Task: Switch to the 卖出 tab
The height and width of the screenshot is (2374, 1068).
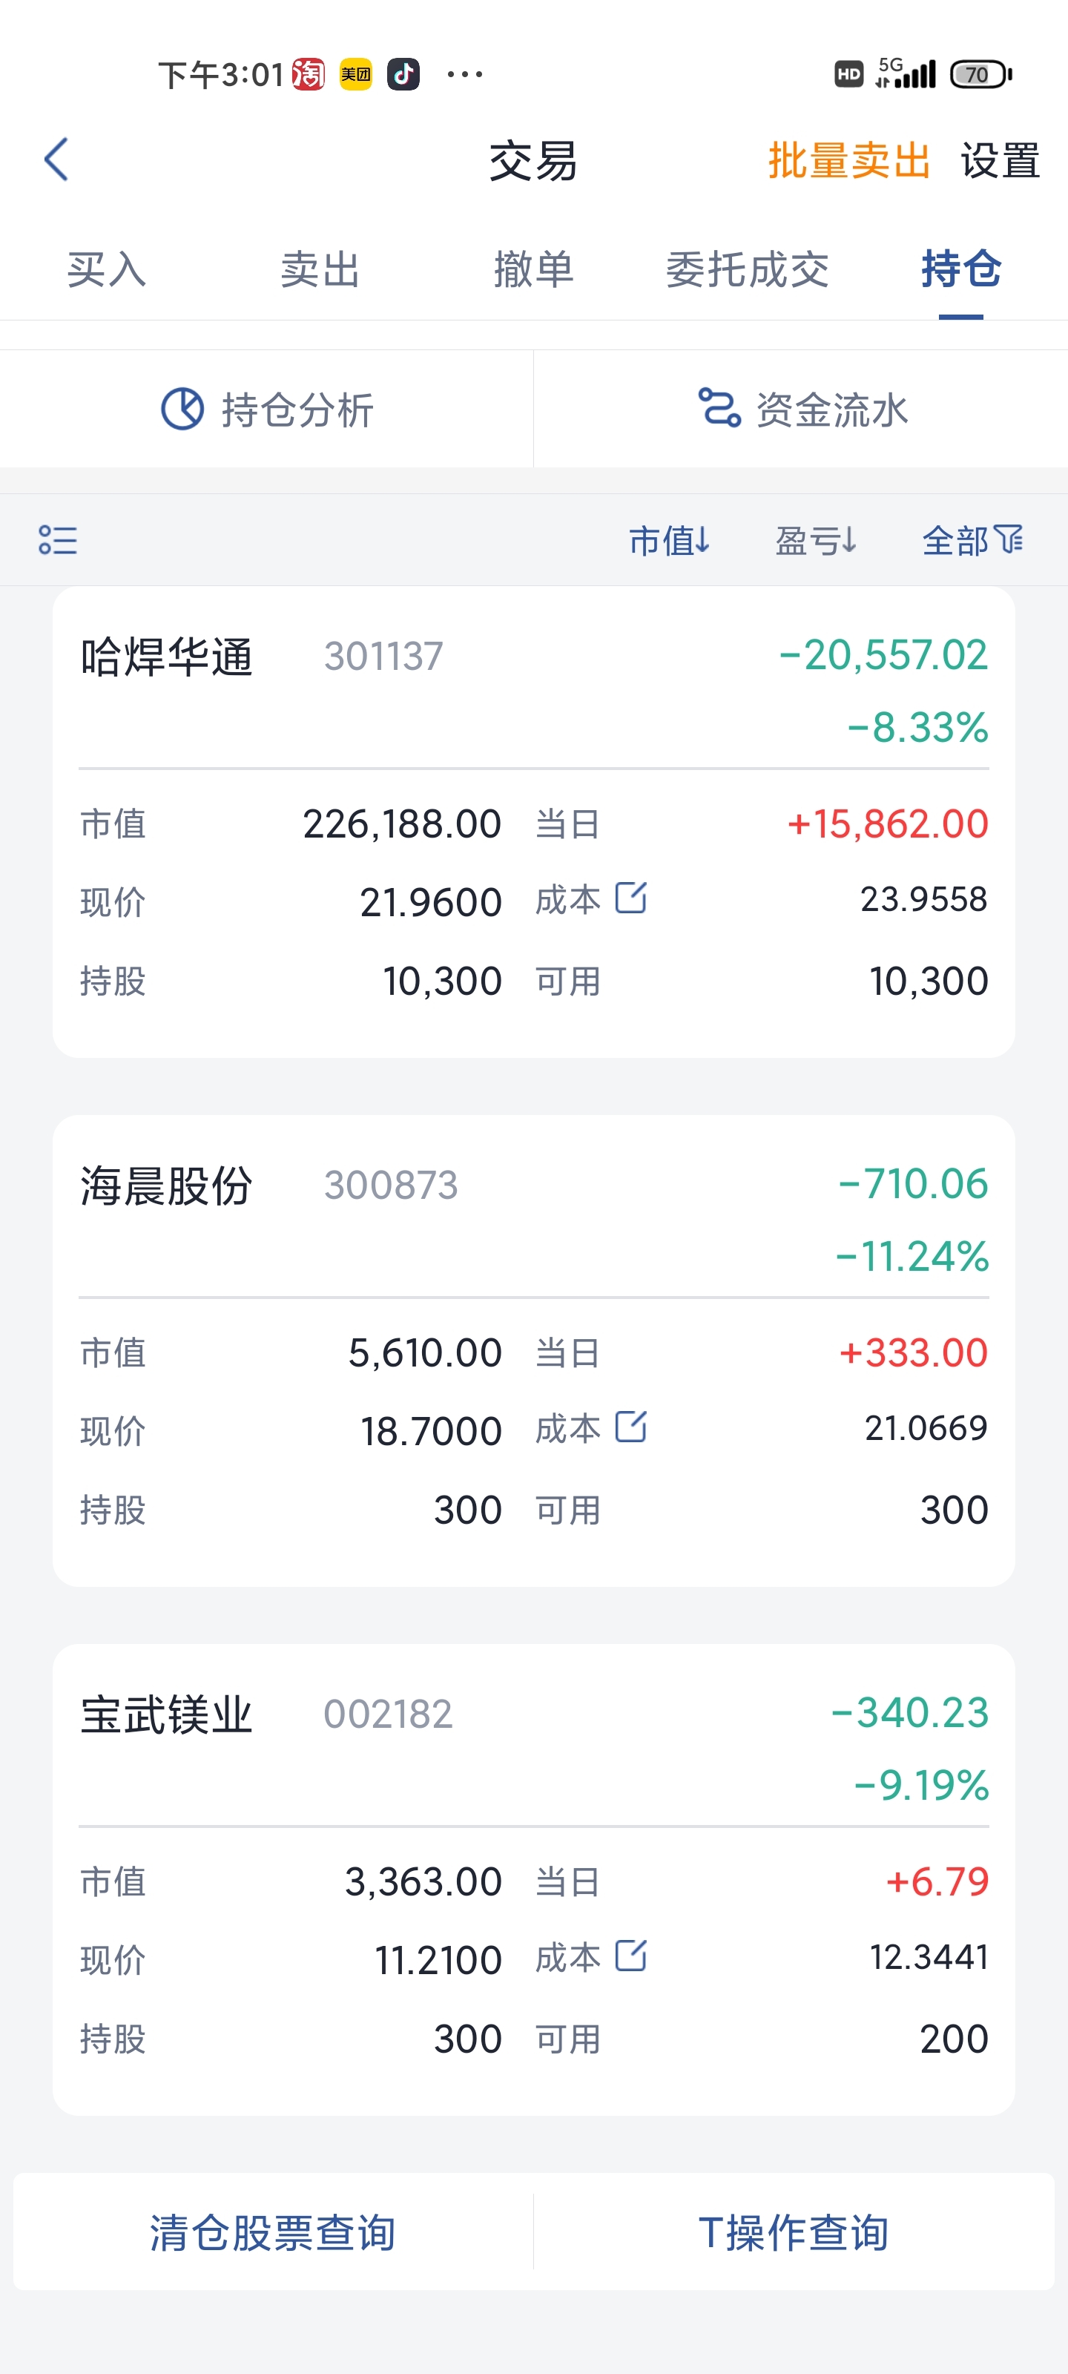Action: pos(320,269)
